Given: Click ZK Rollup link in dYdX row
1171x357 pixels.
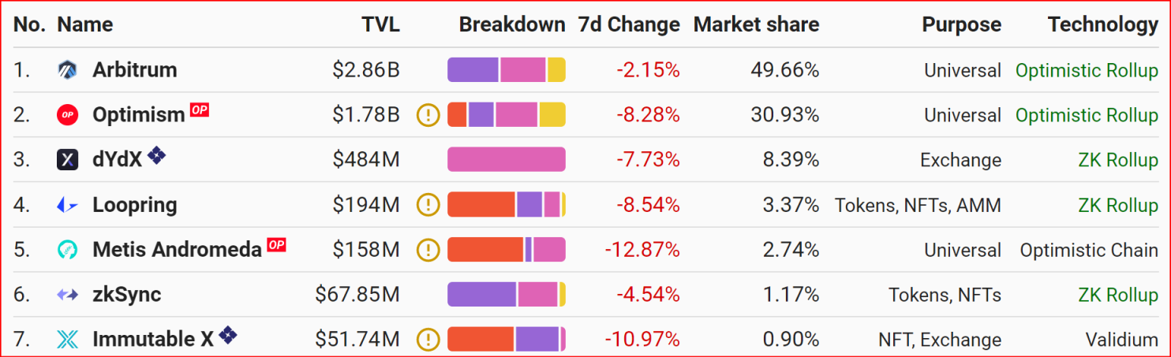Looking at the screenshot, I should (x=1118, y=160).
